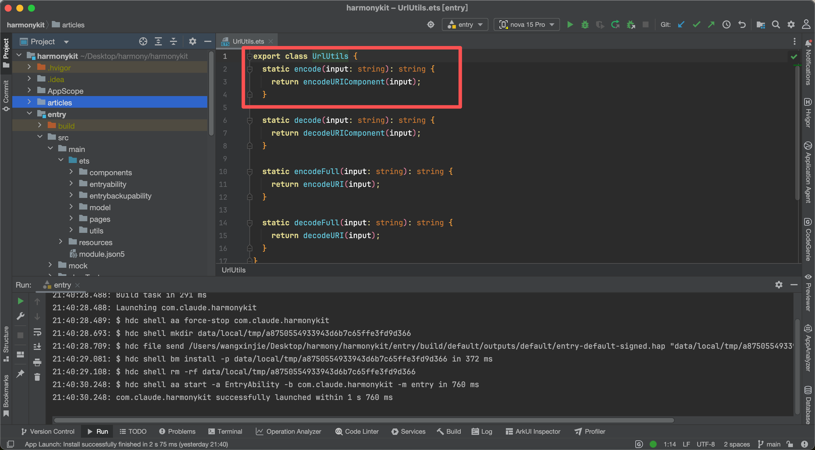Open the nova 15 Pro device dropdown
Viewport: 815px width, 450px height.
[x=527, y=24]
